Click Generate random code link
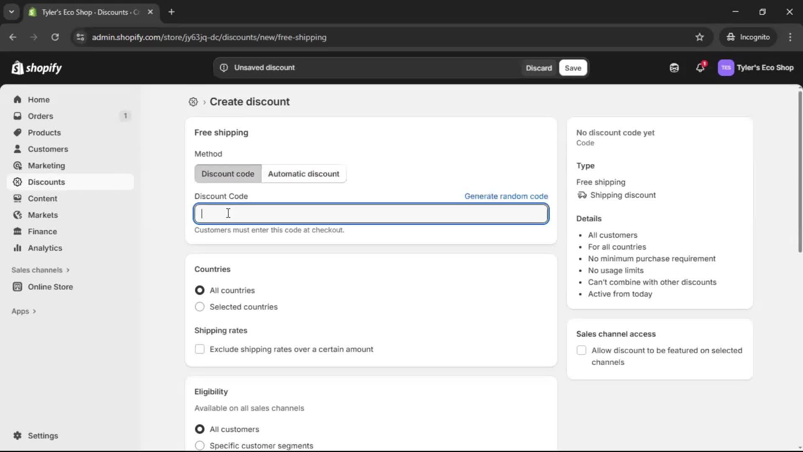803x452 pixels. click(x=506, y=196)
